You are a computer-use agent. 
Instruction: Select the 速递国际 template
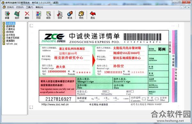[11, 41]
